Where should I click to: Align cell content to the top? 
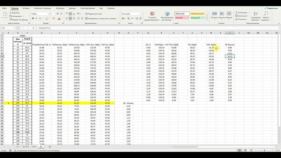67,14
